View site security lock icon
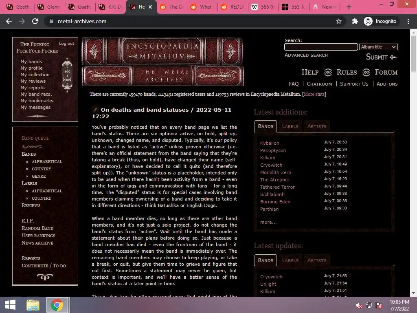417x313 pixels. (51, 21)
